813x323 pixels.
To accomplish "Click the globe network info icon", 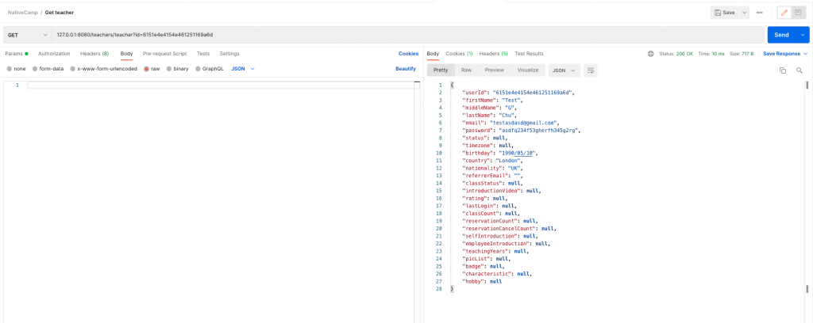I will pyautogui.click(x=651, y=54).
